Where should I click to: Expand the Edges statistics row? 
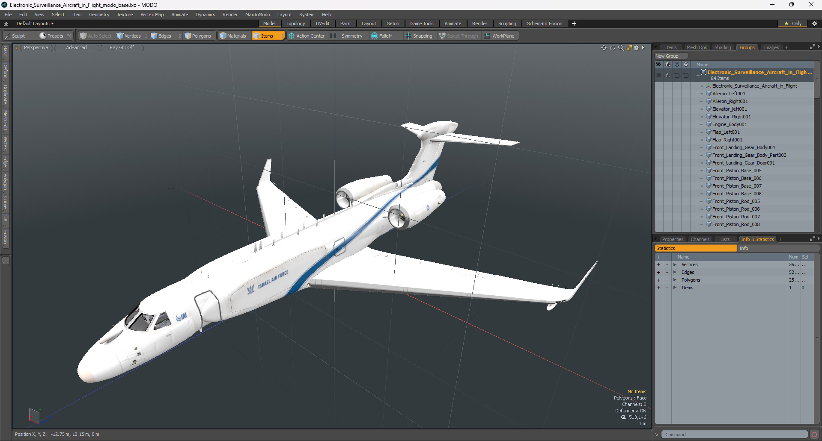pyautogui.click(x=675, y=273)
